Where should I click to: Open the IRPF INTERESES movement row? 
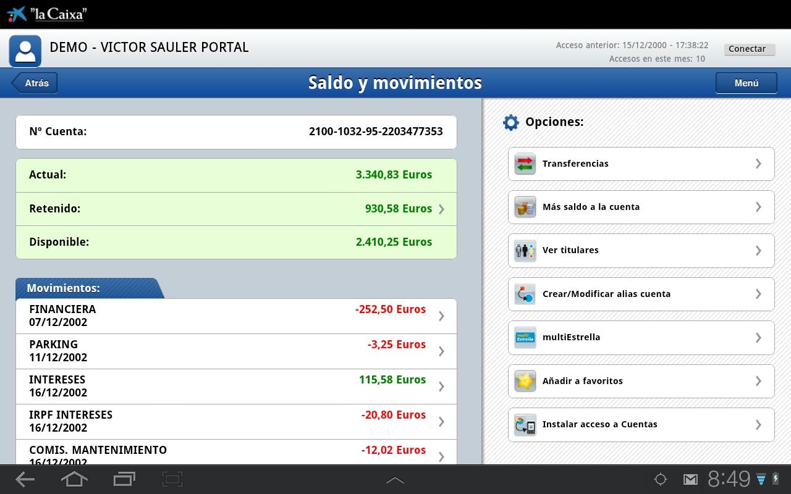236,422
